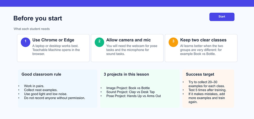
Task: Click the "Good classroom rule" heading
Action: pyautogui.click(x=41, y=74)
